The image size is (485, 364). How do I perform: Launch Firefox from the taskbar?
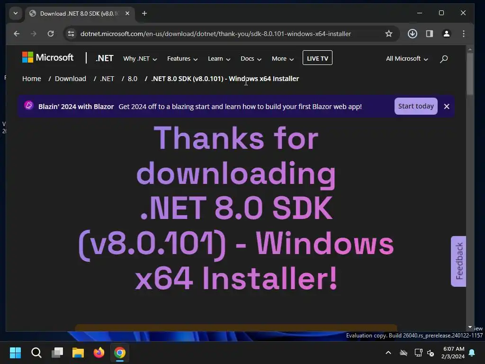[99, 353]
